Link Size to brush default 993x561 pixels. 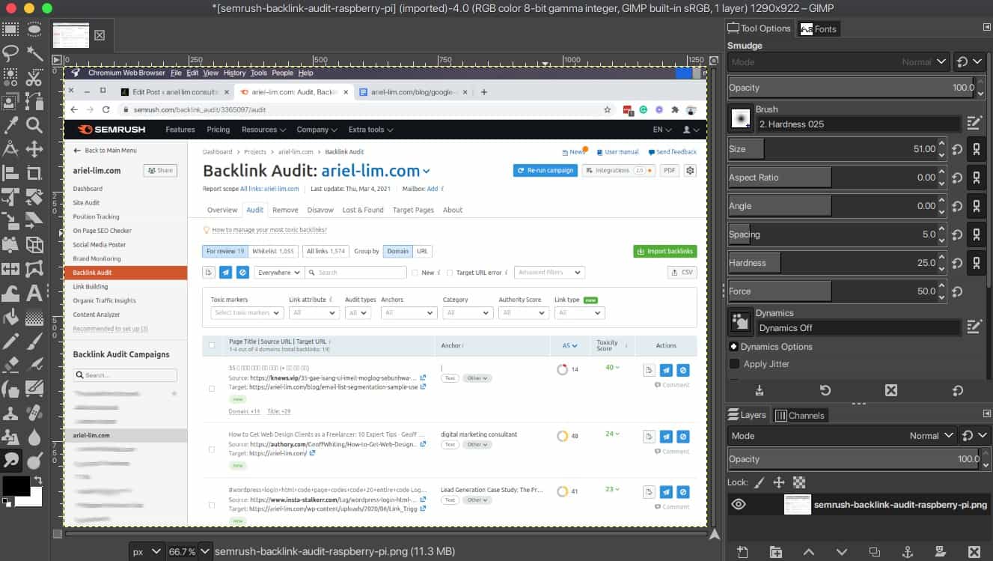[x=976, y=149]
